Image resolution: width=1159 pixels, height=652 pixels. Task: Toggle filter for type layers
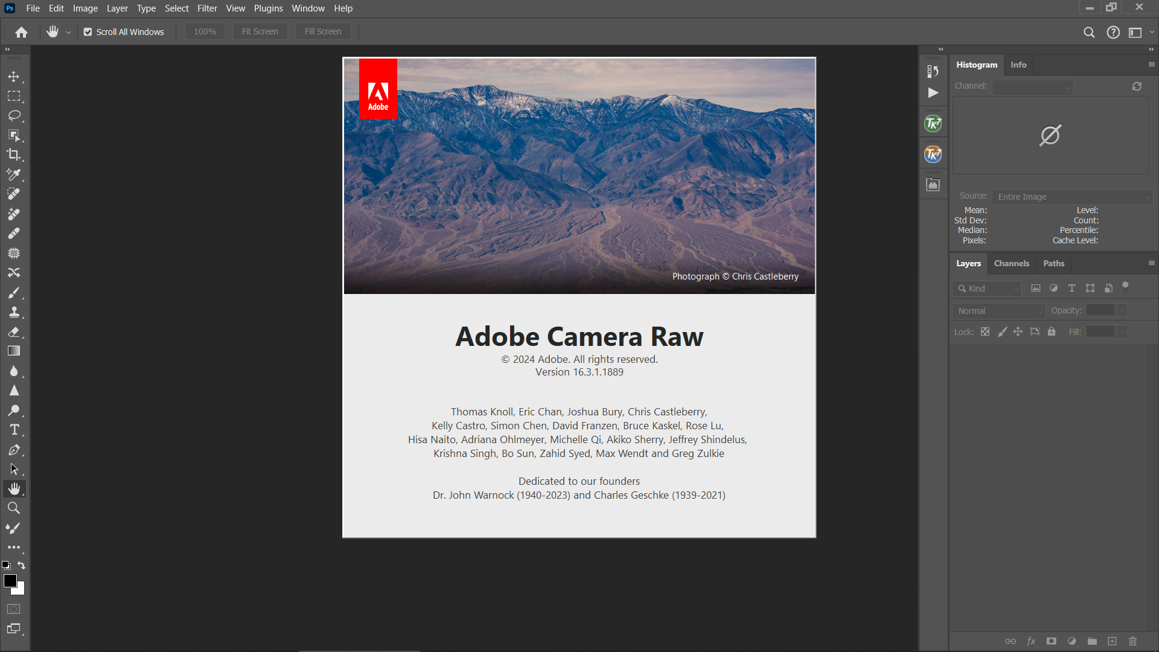(x=1072, y=288)
